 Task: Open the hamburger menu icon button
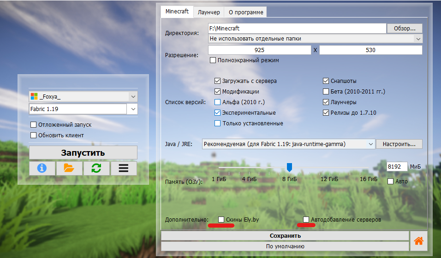pos(123,168)
